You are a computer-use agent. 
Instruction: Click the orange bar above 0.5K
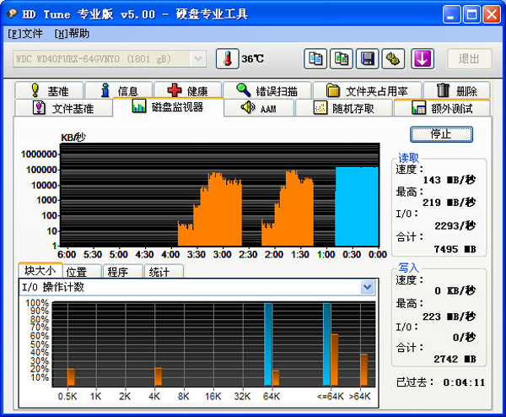click(71, 377)
